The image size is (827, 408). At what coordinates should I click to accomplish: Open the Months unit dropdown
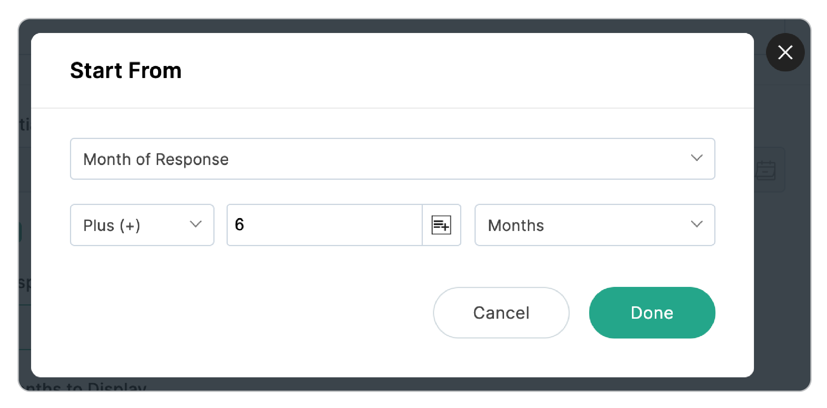tap(594, 225)
